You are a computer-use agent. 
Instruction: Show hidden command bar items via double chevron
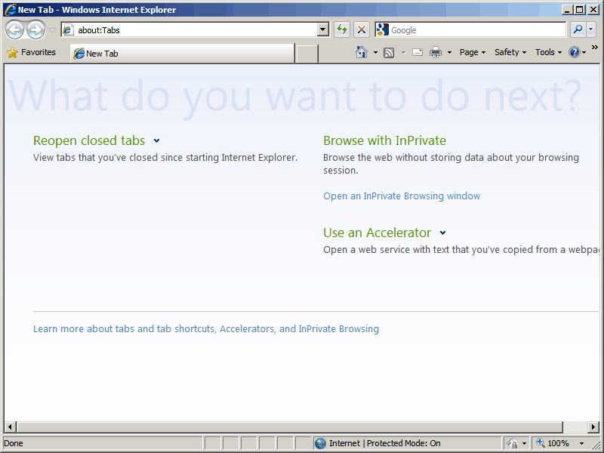click(x=595, y=48)
